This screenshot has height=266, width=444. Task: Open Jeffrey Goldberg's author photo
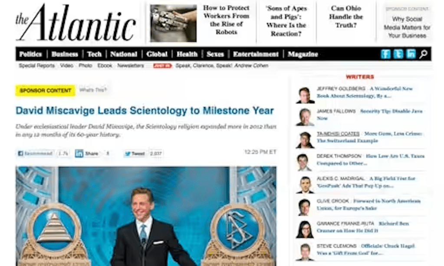tap(305, 95)
